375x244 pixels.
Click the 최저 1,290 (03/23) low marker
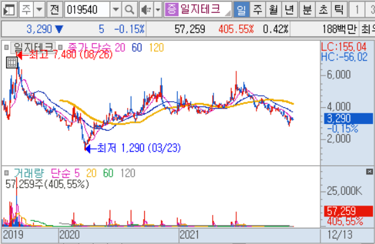[x=133, y=148]
